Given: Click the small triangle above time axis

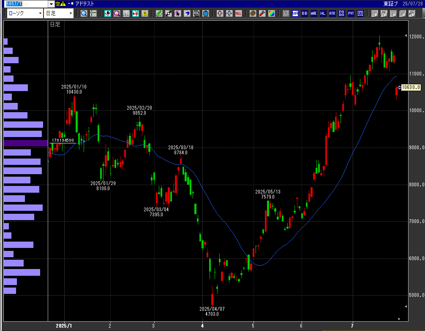Looking at the screenshot, I should point(399,319).
